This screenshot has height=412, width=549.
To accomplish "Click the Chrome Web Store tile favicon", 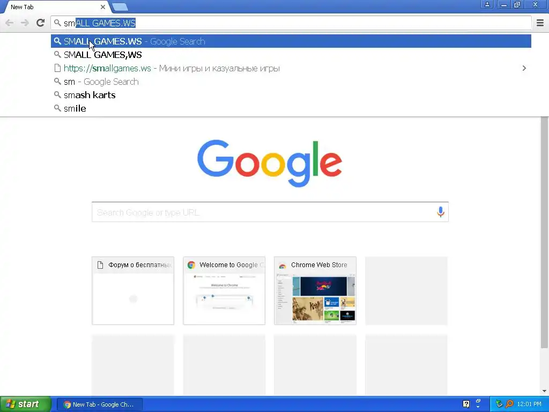I will [x=282, y=265].
